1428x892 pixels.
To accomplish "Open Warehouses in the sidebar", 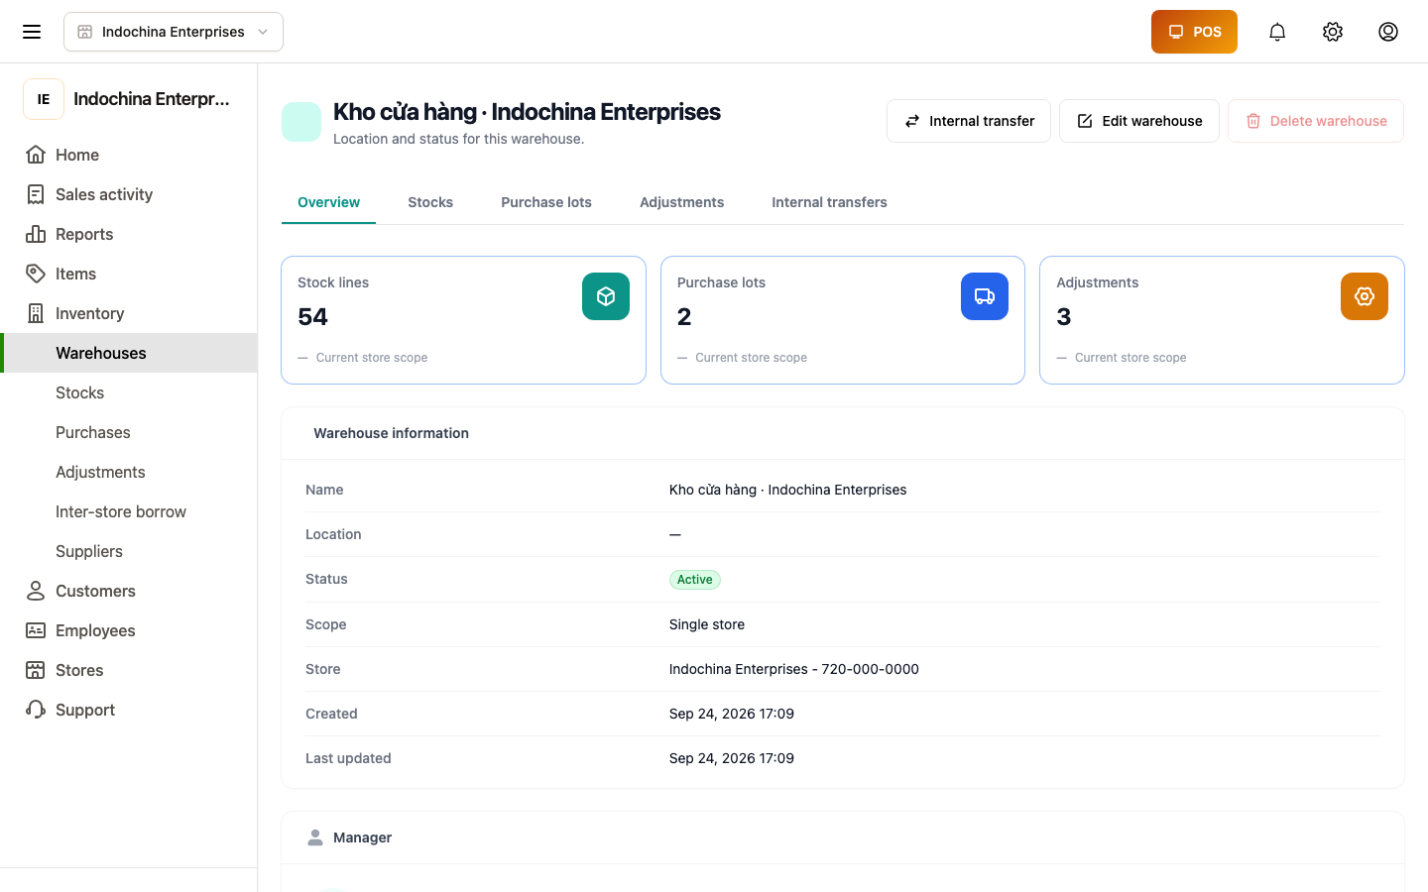I will (130, 353).
